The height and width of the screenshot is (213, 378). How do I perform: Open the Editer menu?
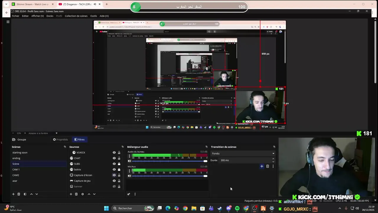tap(25, 16)
